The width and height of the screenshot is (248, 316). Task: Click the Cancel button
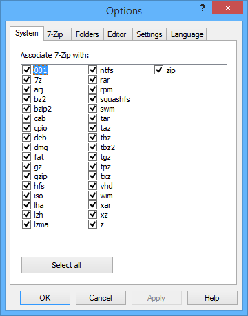pyautogui.click(x=101, y=298)
